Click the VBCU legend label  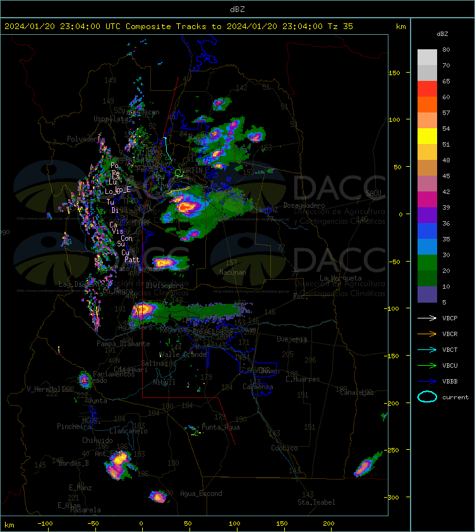tap(450, 365)
